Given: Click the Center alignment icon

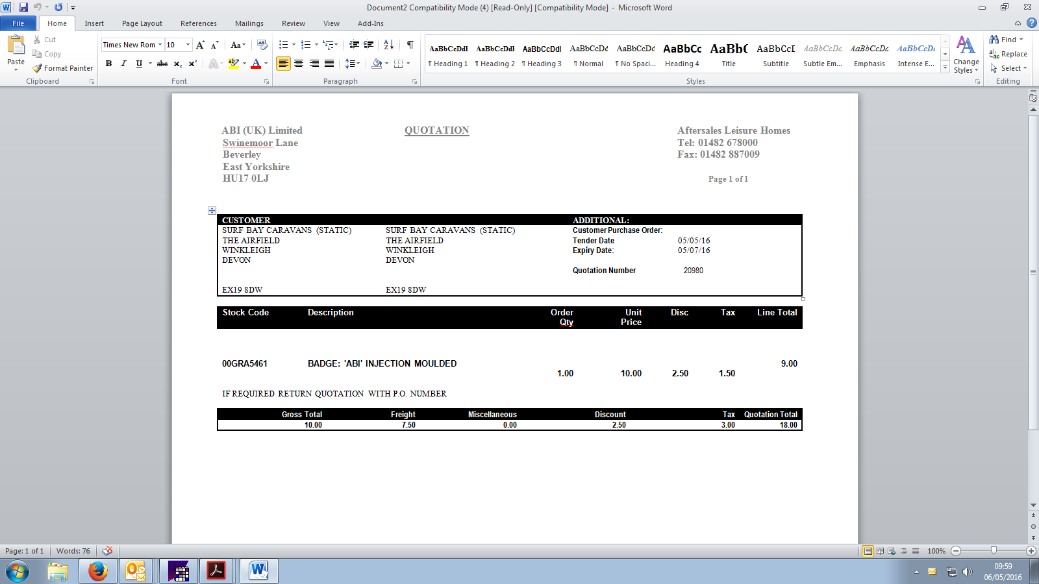Looking at the screenshot, I should point(299,64).
